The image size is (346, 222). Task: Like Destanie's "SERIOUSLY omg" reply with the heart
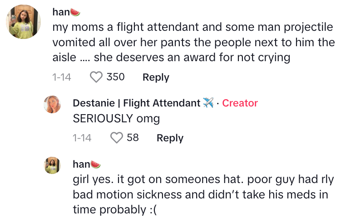click(x=117, y=138)
